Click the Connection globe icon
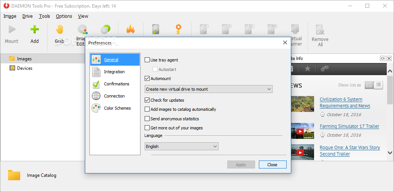 (x=96, y=96)
